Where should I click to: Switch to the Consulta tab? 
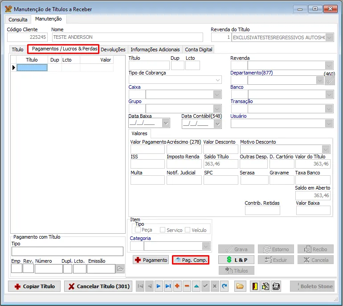point(18,20)
